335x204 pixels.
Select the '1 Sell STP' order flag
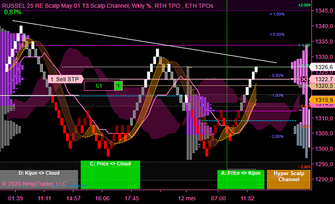(65, 79)
